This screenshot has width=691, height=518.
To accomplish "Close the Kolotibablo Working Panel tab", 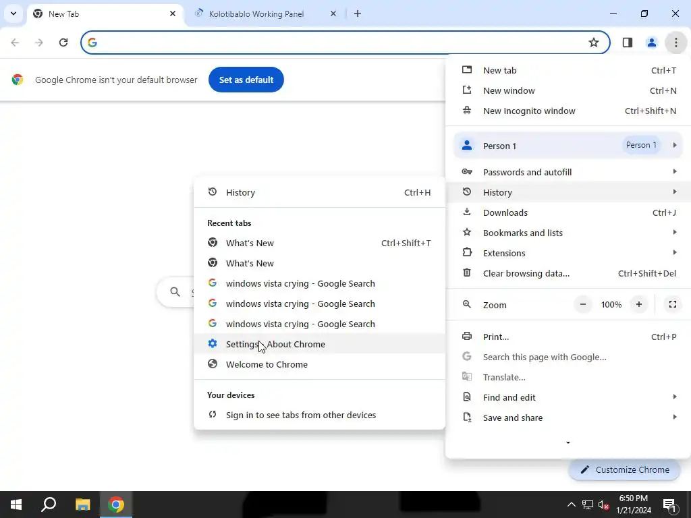I will [x=333, y=13].
